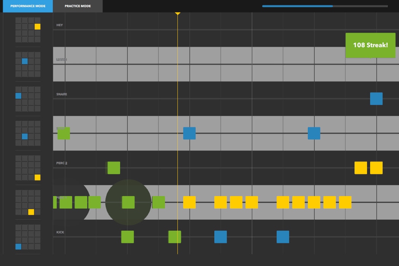
Task: Tap the blue pad in LISTEN grid
Action: coord(25,61)
